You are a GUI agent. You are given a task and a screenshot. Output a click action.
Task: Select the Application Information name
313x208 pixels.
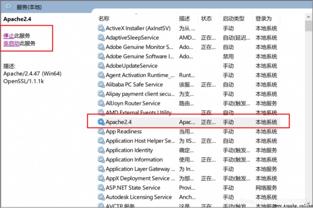click(134, 160)
